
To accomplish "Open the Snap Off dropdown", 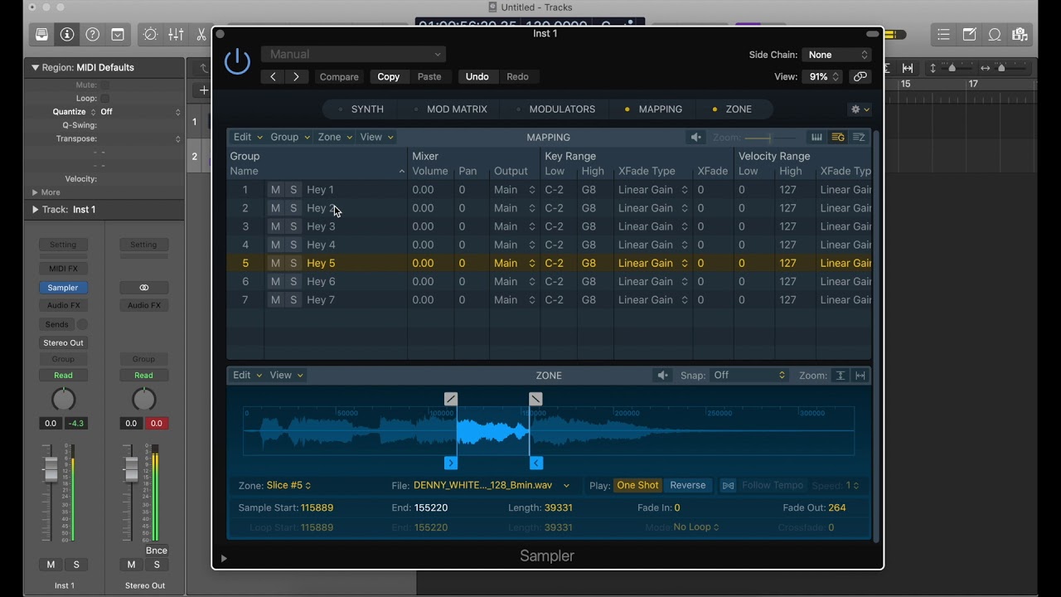I will tap(749, 376).
